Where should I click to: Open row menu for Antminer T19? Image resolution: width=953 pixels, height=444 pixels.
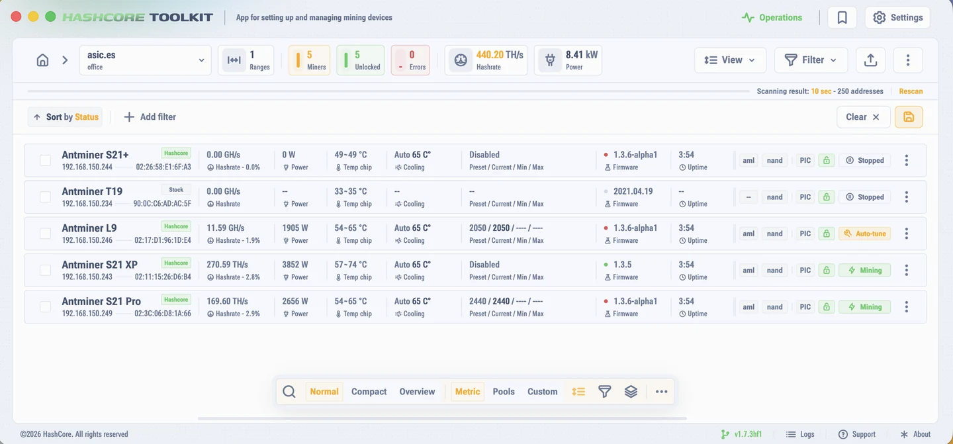[x=907, y=197]
